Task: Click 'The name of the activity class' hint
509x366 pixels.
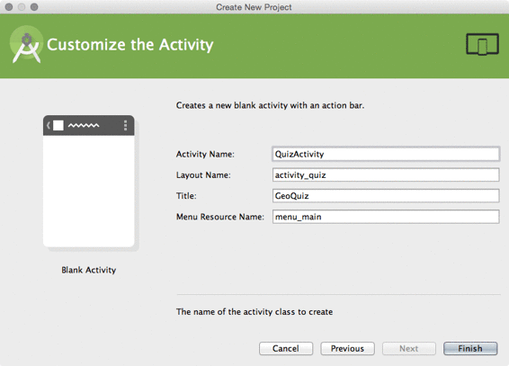Action: 254,312
